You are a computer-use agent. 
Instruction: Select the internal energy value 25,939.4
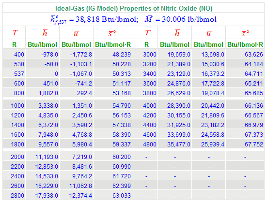213,144
